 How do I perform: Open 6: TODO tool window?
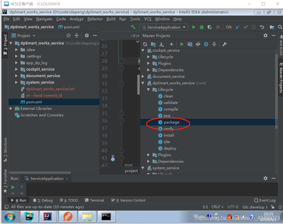(69, 200)
